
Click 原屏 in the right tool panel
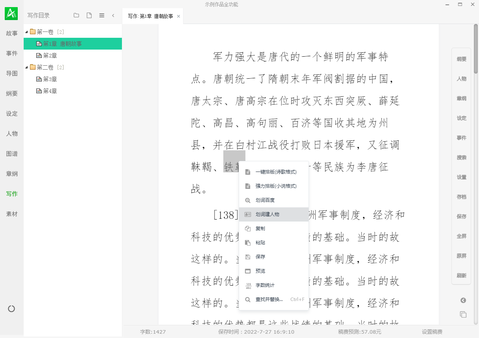pos(462,256)
